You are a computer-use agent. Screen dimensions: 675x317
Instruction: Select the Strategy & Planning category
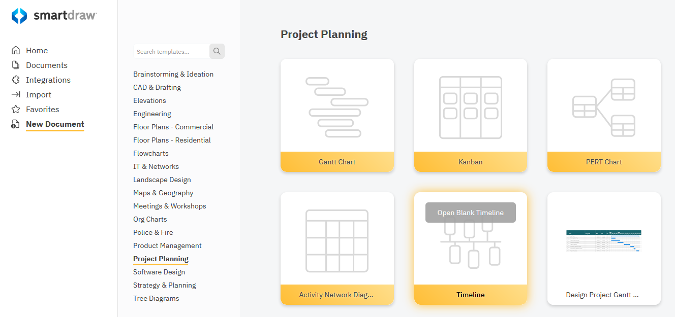pyautogui.click(x=164, y=285)
